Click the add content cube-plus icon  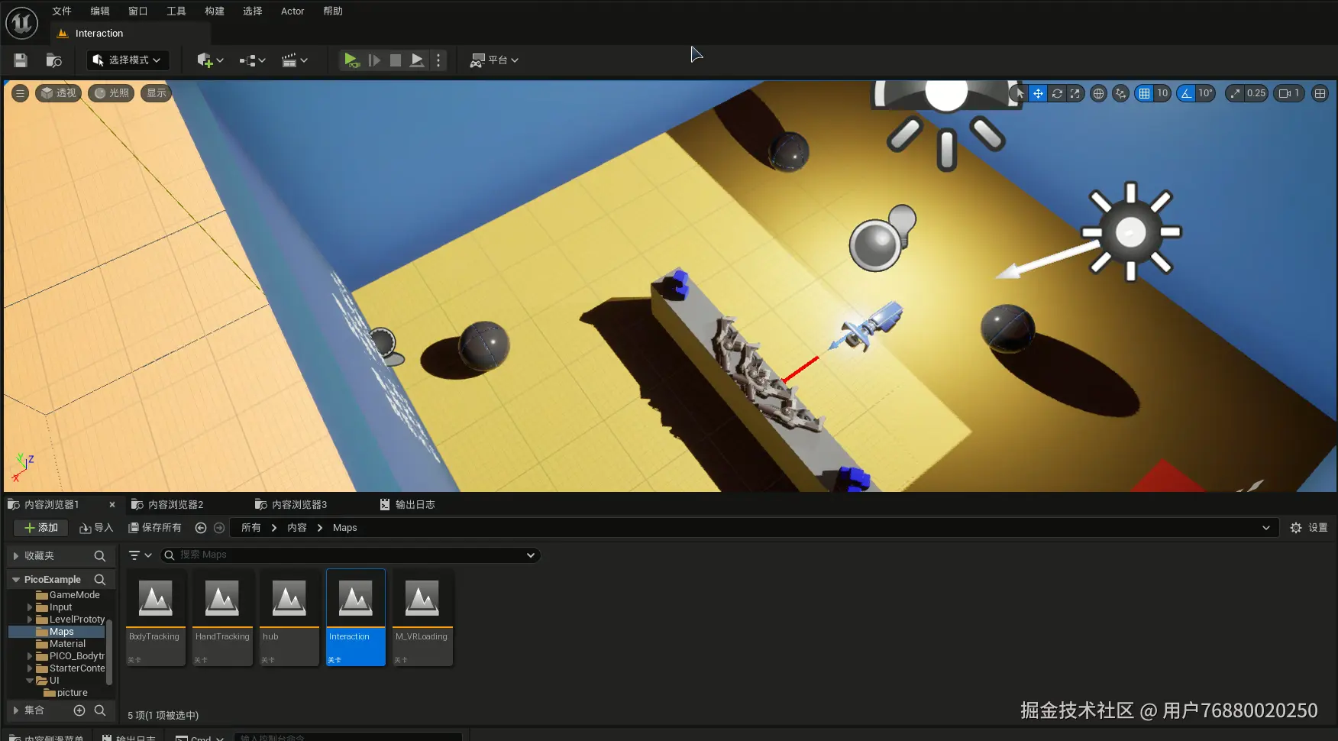coord(210,60)
